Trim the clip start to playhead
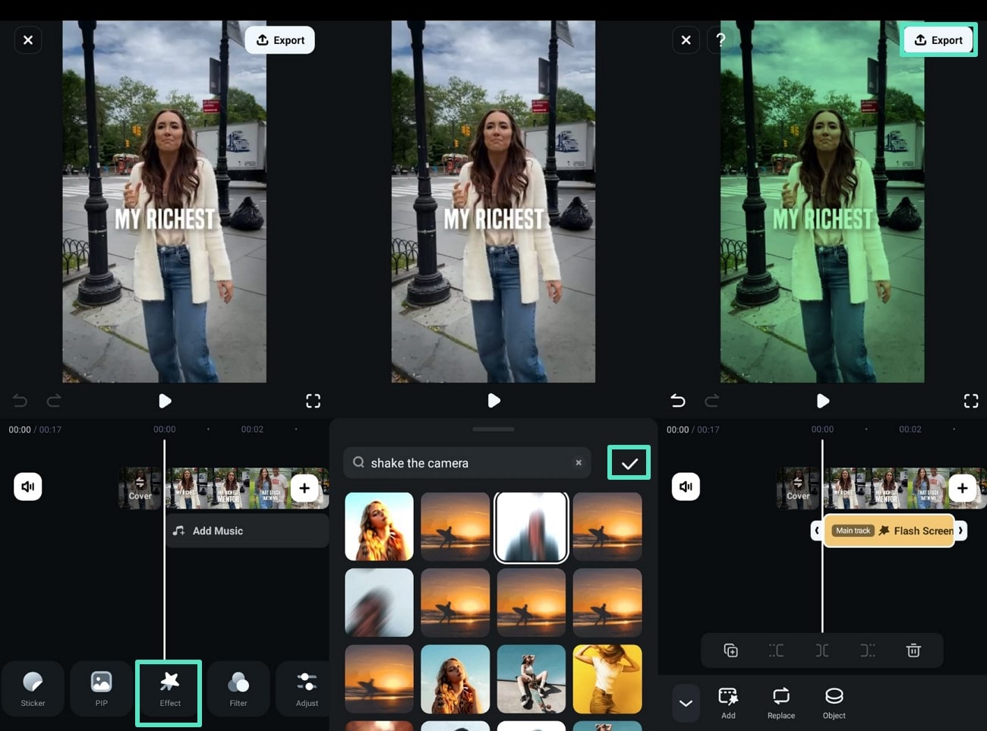This screenshot has width=987, height=731. [776, 651]
